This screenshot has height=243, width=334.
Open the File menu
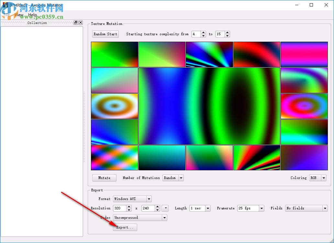6,15
